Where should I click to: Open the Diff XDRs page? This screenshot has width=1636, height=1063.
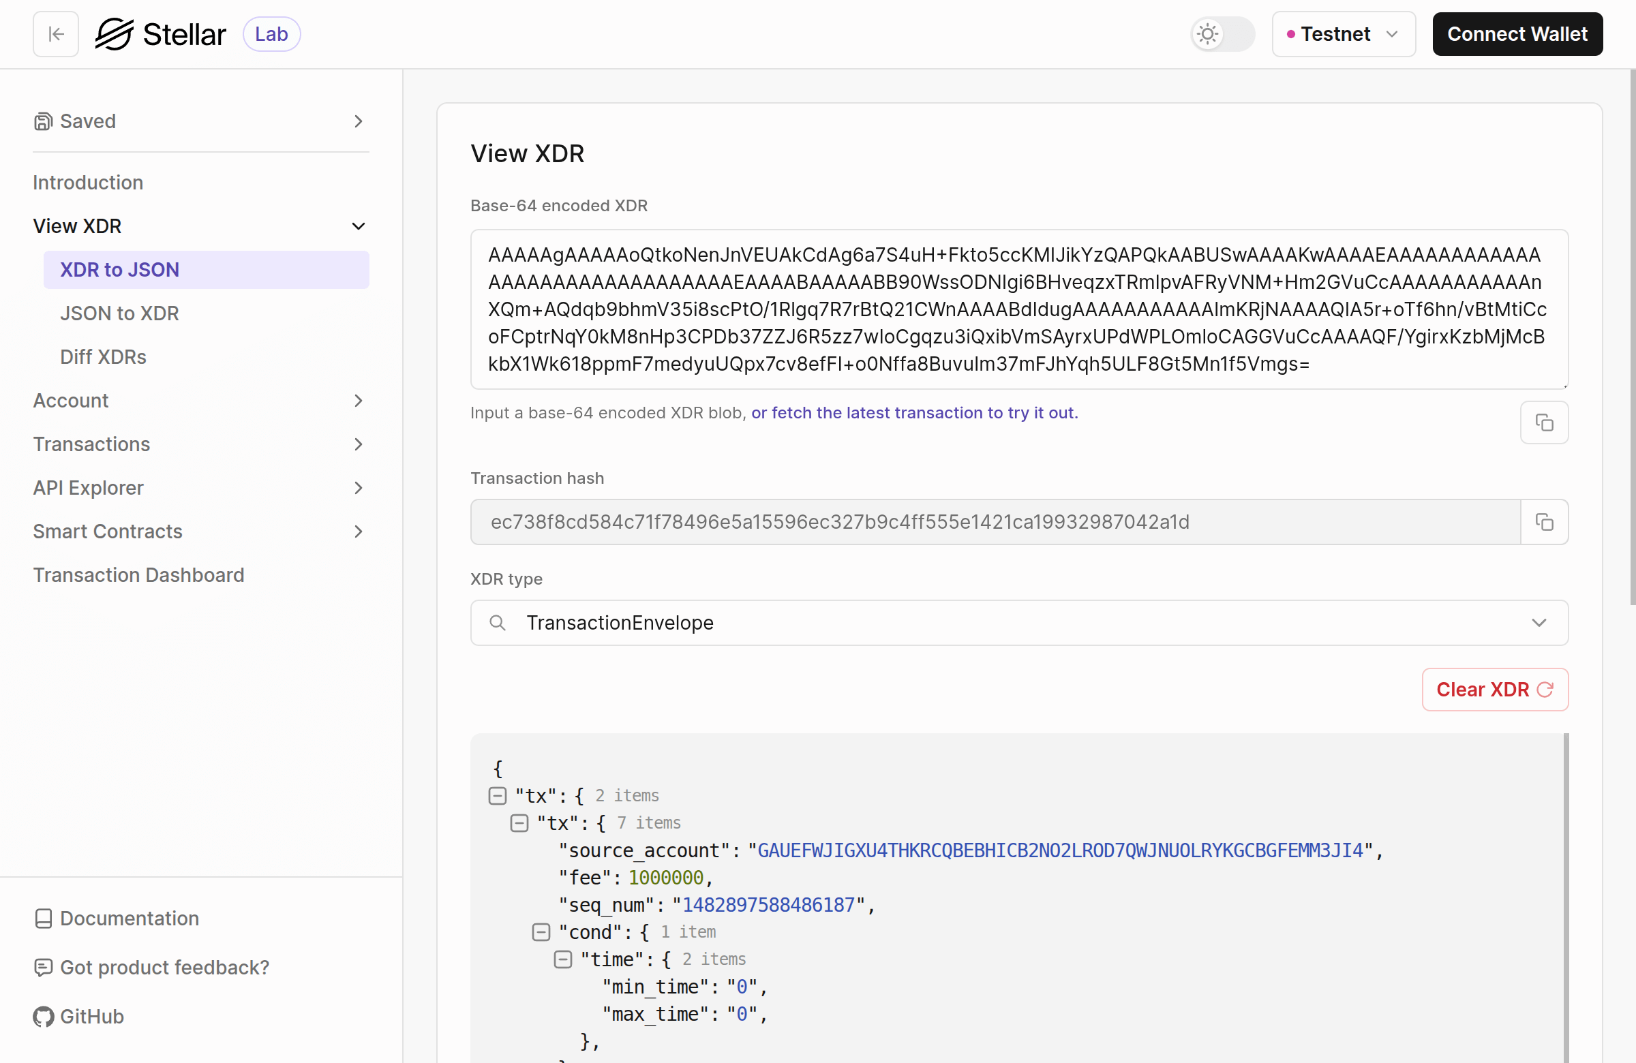click(103, 356)
